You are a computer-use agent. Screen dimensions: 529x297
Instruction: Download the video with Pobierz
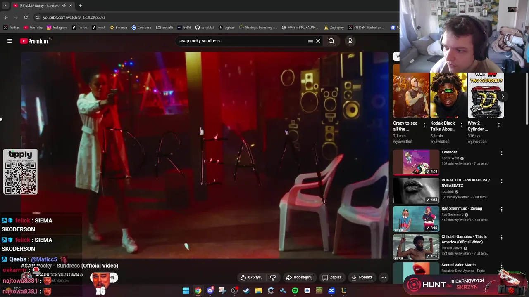[362, 277]
